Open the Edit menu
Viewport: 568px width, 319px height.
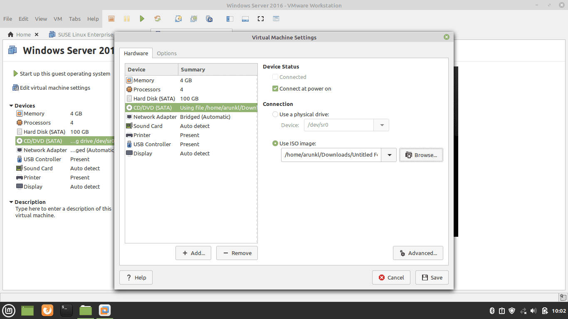[24, 19]
